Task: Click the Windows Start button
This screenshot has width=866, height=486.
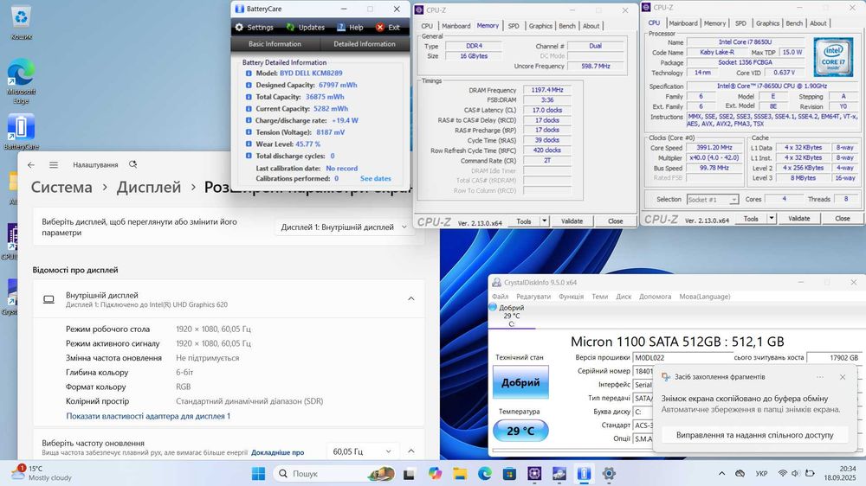Action: [x=258, y=473]
